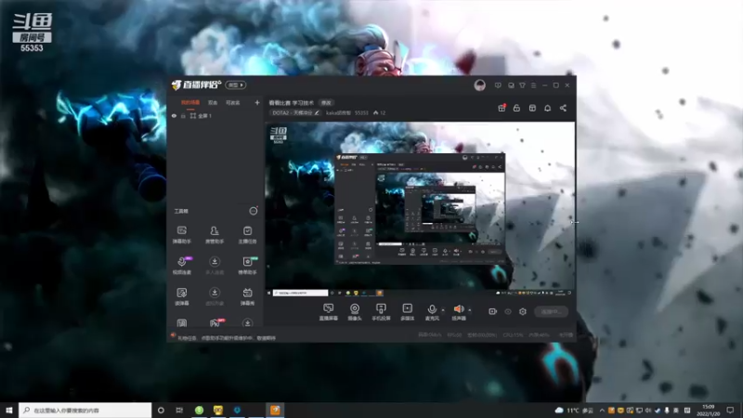Viewport: 743px width, 418px height.
Task: Open the 视频连麦 microphone tool
Action: point(181,266)
